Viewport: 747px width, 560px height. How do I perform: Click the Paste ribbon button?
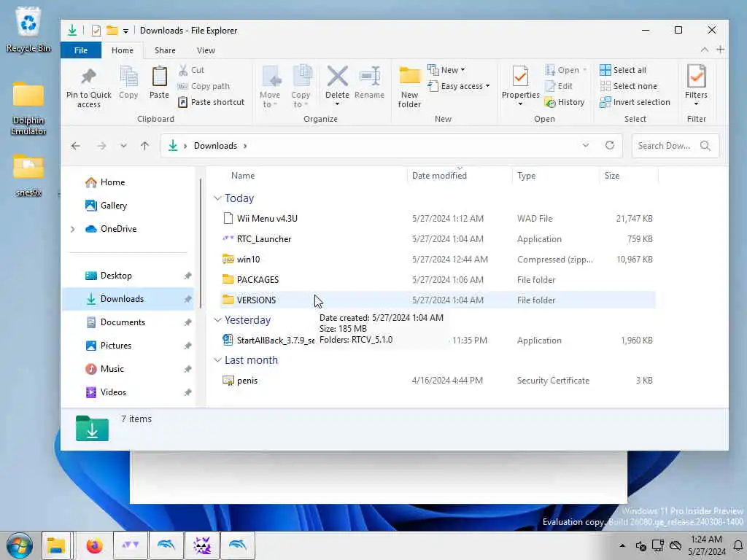159,82
